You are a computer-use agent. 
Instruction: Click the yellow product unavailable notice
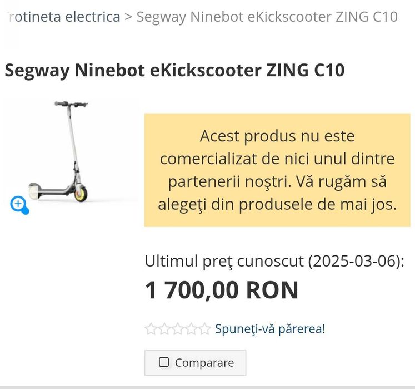pyautogui.click(x=277, y=170)
